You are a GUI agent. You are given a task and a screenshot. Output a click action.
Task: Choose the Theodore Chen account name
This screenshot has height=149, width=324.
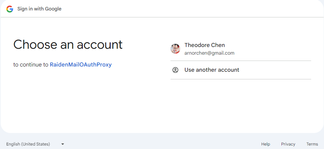[x=205, y=45]
